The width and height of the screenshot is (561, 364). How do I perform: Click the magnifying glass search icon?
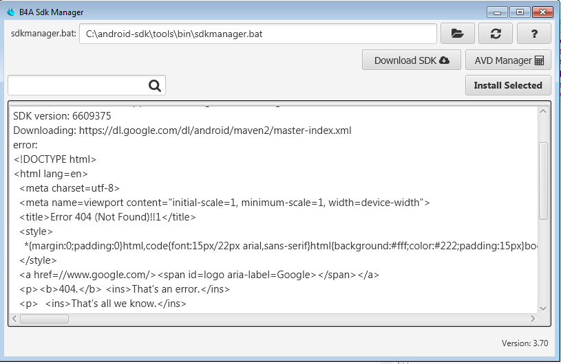pos(155,85)
